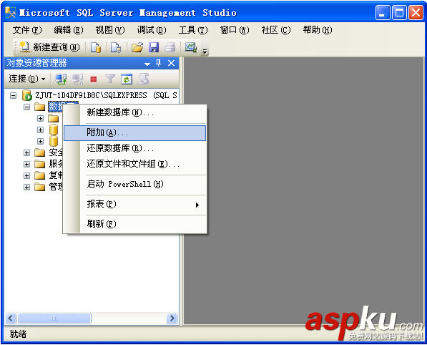This screenshot has width=427, height=345.
Task: Click the Management Studio title bar app icon
Action: 11,12
